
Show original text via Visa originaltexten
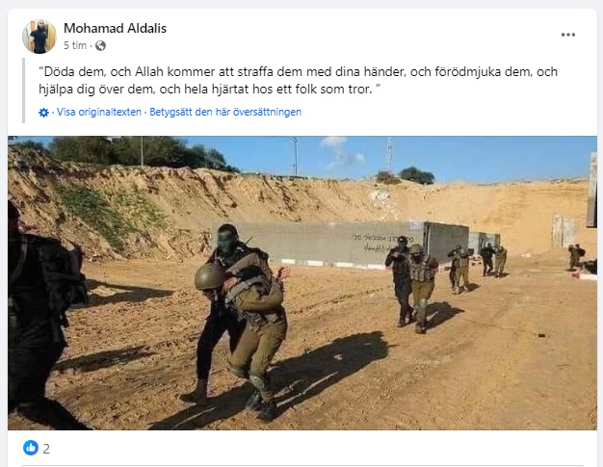(x=99, y=113)
